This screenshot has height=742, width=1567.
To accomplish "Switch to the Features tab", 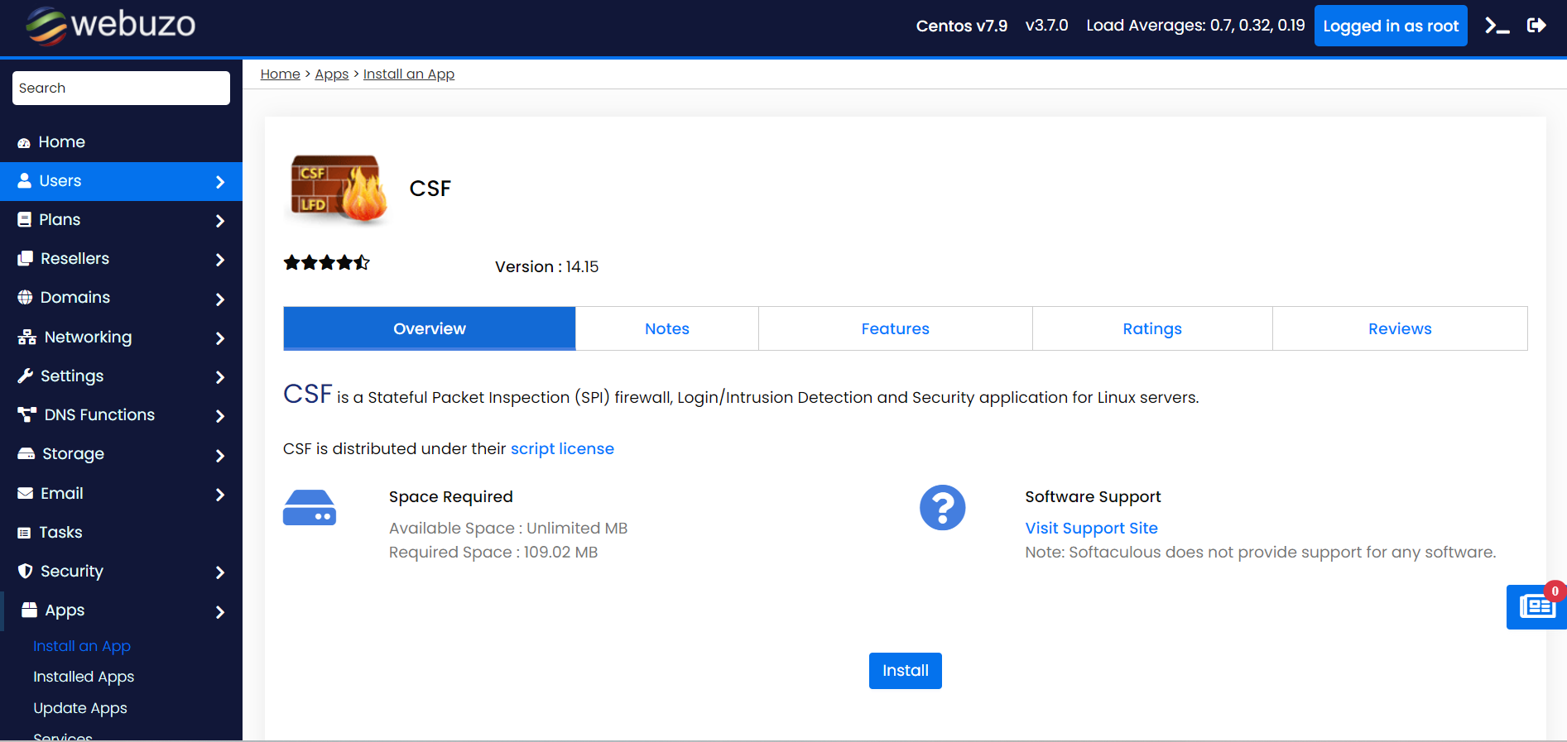I will coord(895,329).
